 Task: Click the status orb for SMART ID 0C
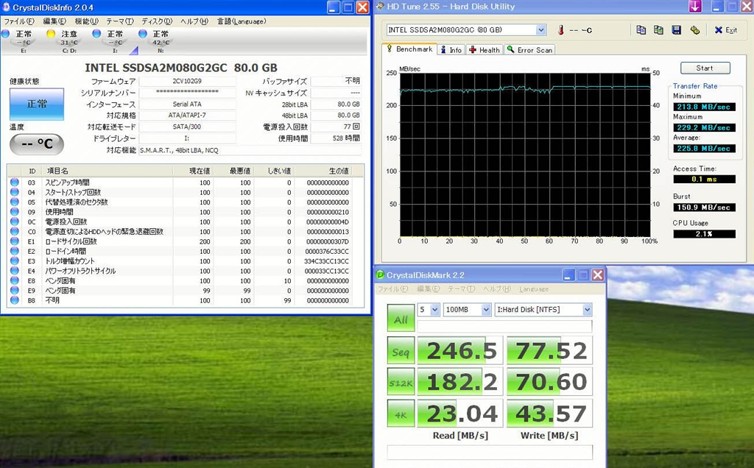[15, 222]
